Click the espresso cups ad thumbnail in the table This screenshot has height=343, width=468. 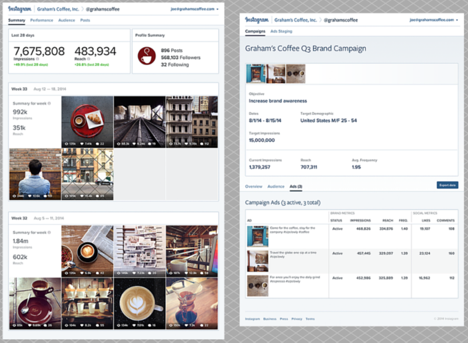pos(258,286)
